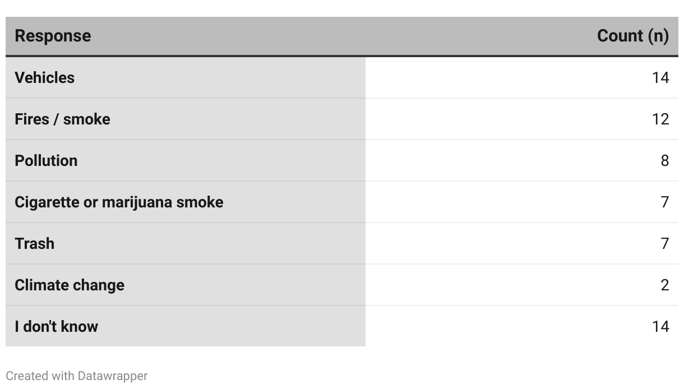The width and height of the screenshot is (684, 389).
Task: Click Cigarette or marijuana smoke label
Action: [x=119, y=202]
